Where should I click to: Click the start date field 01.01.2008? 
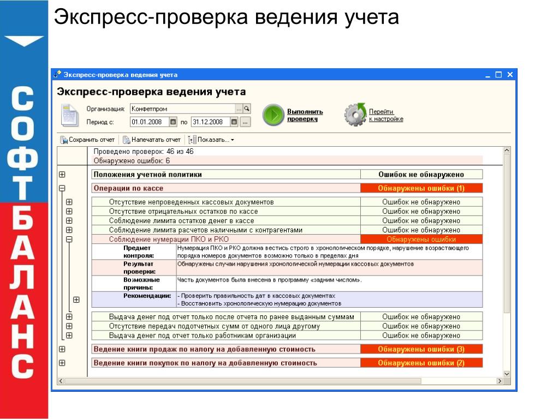coord(150,122)
